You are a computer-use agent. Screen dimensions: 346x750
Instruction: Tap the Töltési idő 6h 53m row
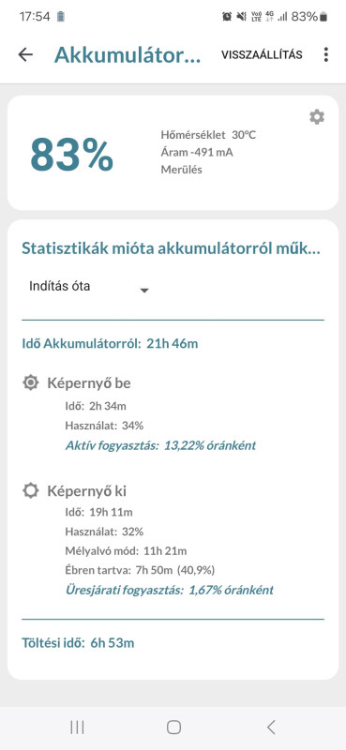[78, 643]
